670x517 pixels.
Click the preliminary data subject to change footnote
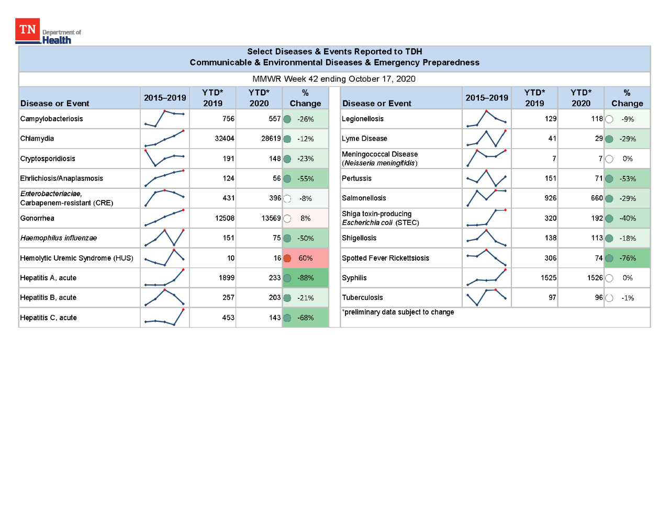[x=398, y=312]
